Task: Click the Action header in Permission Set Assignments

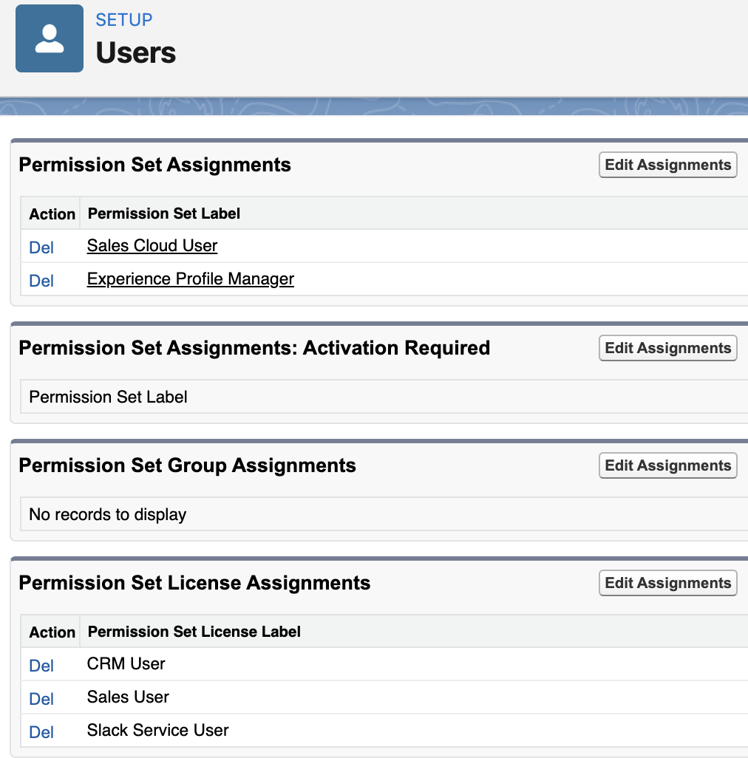Action: tap(52, 214)
